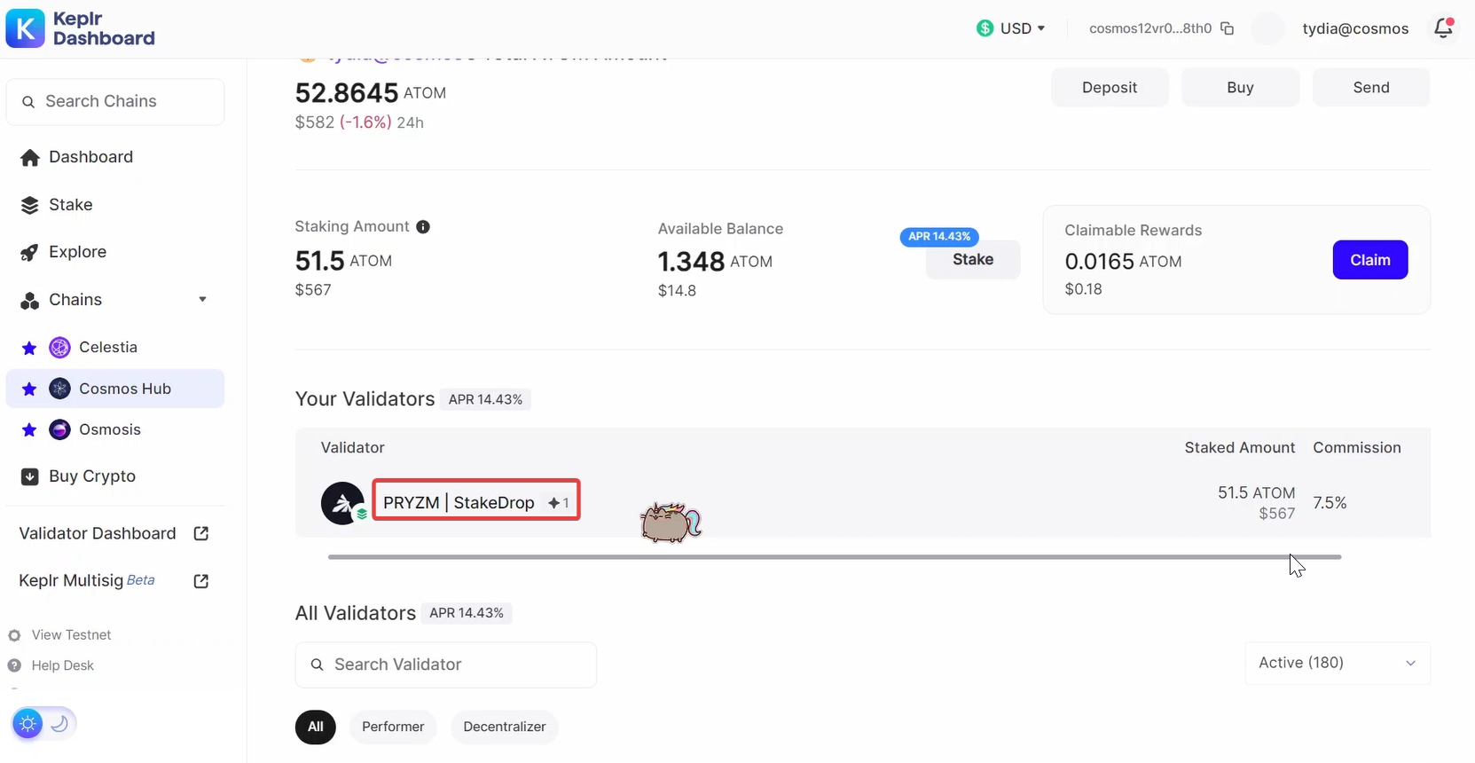Click the PRYZM validator avatar
1475x763 pixels.
(x=342, y=503)
